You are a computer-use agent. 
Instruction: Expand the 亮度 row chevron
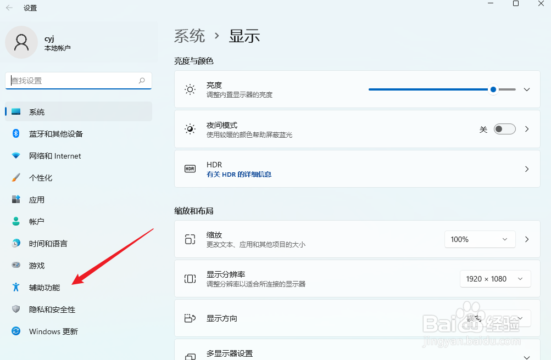526,89
